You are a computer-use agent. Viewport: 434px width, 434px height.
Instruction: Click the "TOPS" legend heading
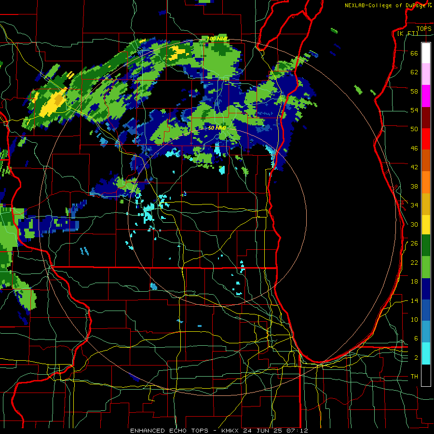424,28
